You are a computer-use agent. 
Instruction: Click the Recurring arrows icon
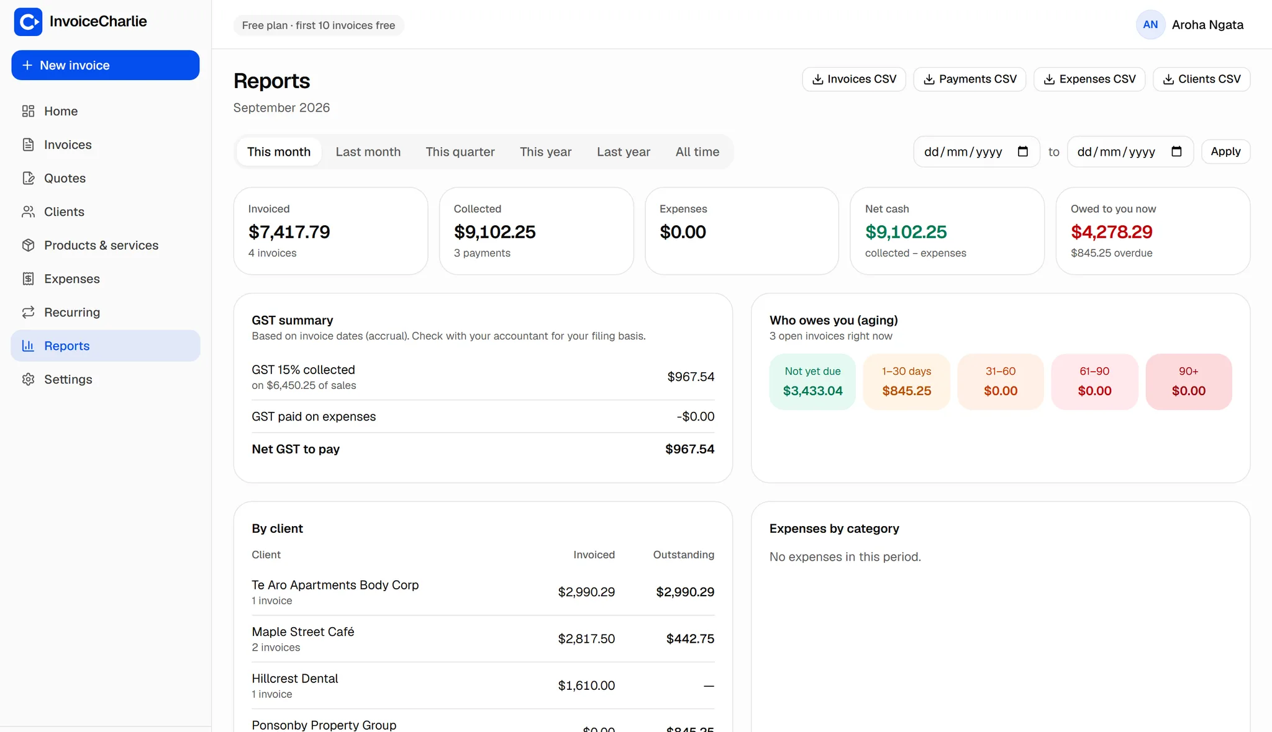28,312
